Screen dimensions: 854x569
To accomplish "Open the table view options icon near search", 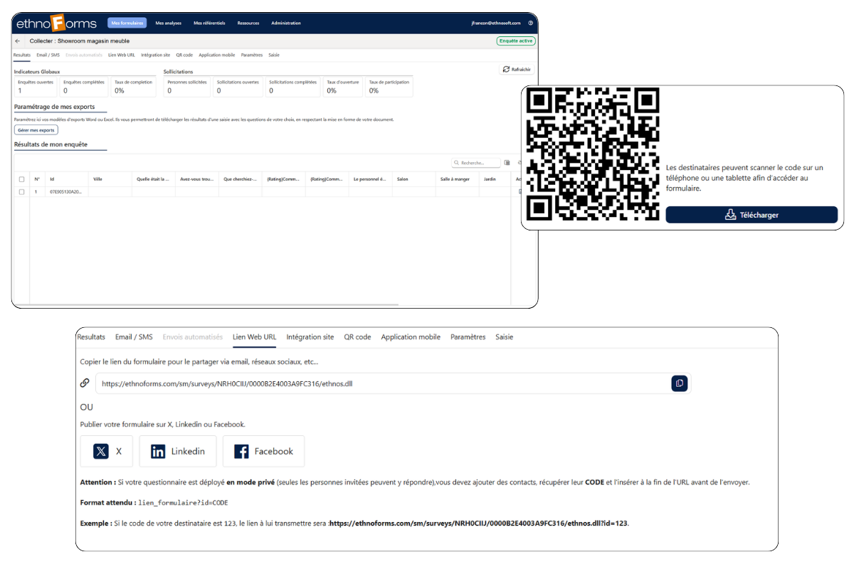I will [507, 162].
